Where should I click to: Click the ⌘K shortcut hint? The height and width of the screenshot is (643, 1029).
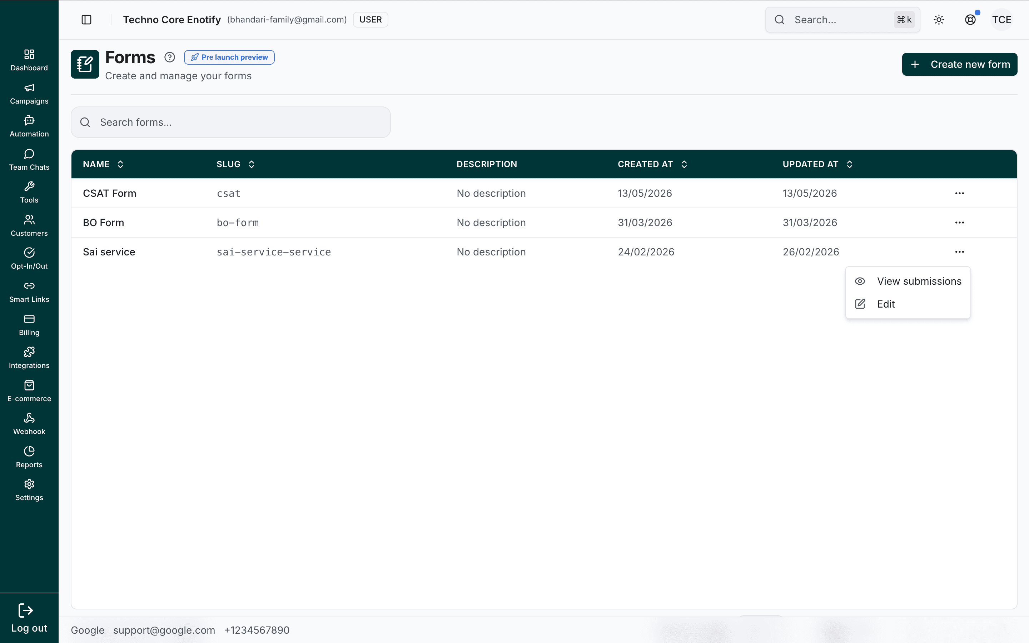coord(904,20)
